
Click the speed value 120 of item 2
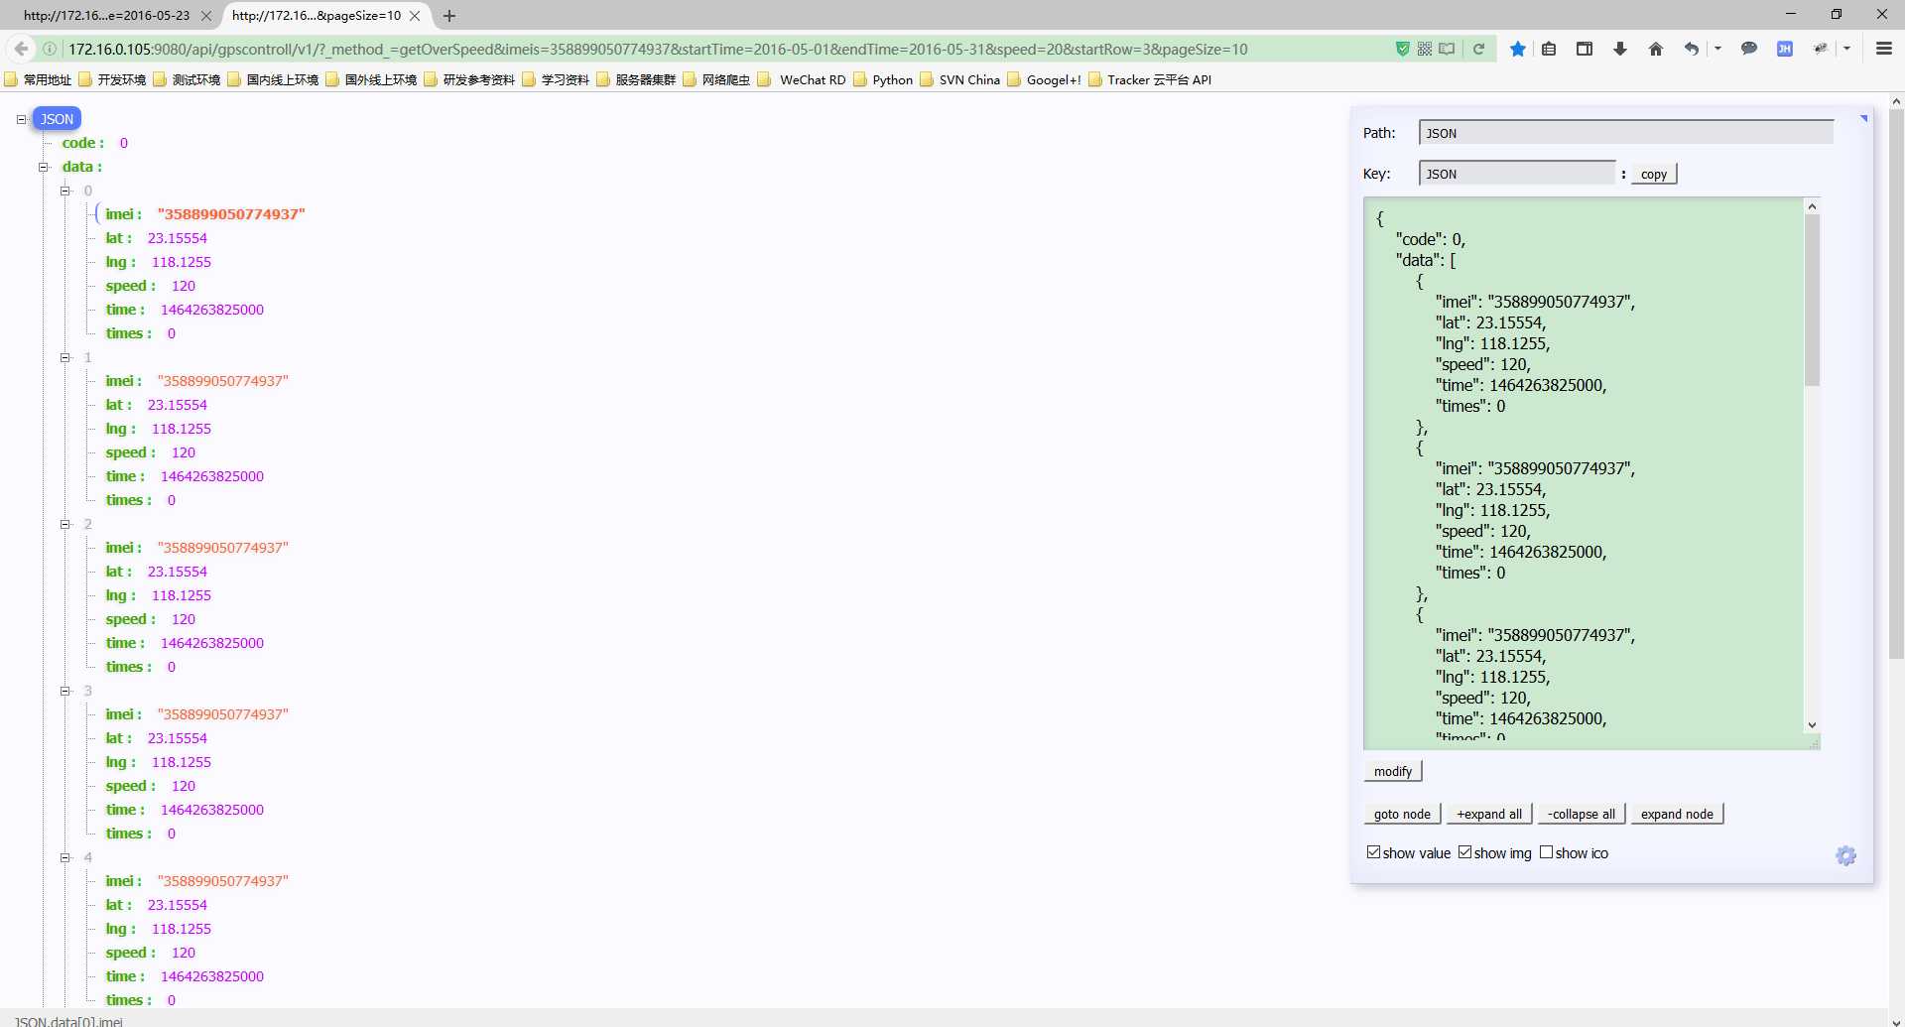(184, 619)
